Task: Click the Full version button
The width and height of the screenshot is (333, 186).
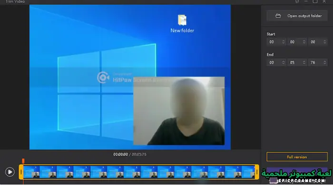Action: 297,157
